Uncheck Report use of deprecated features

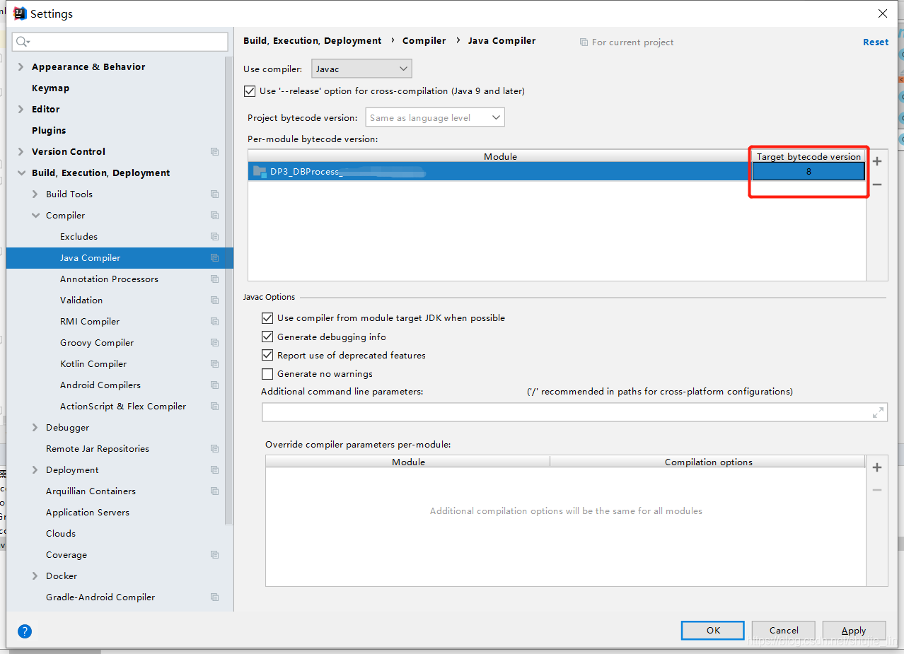267,355
